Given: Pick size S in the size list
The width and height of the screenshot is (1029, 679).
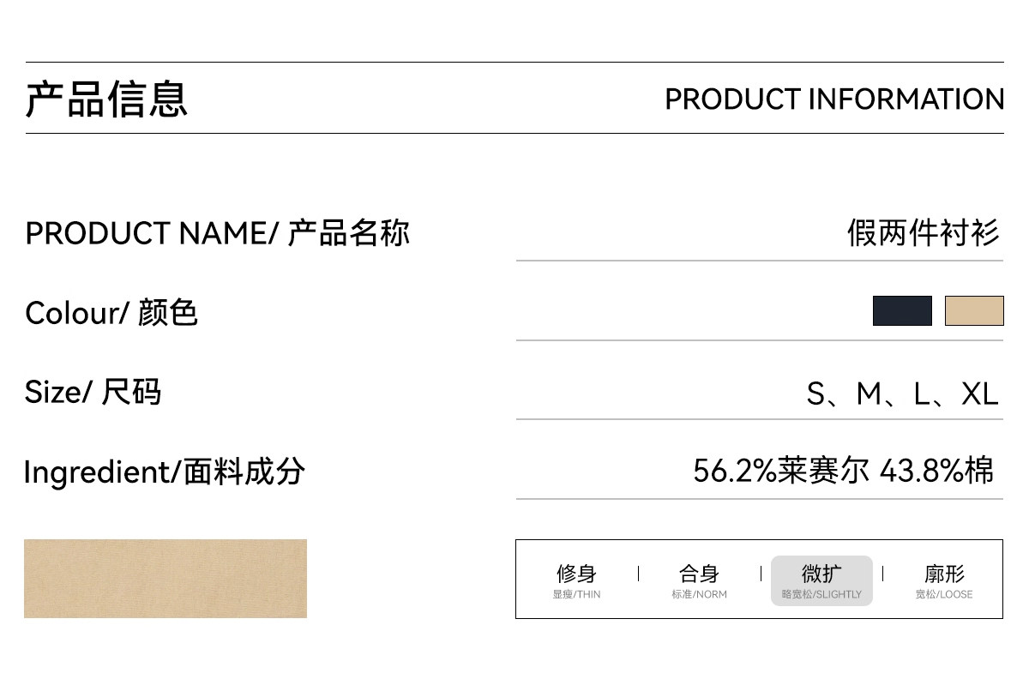Looking at the screenshot, I should click(815, 394).
